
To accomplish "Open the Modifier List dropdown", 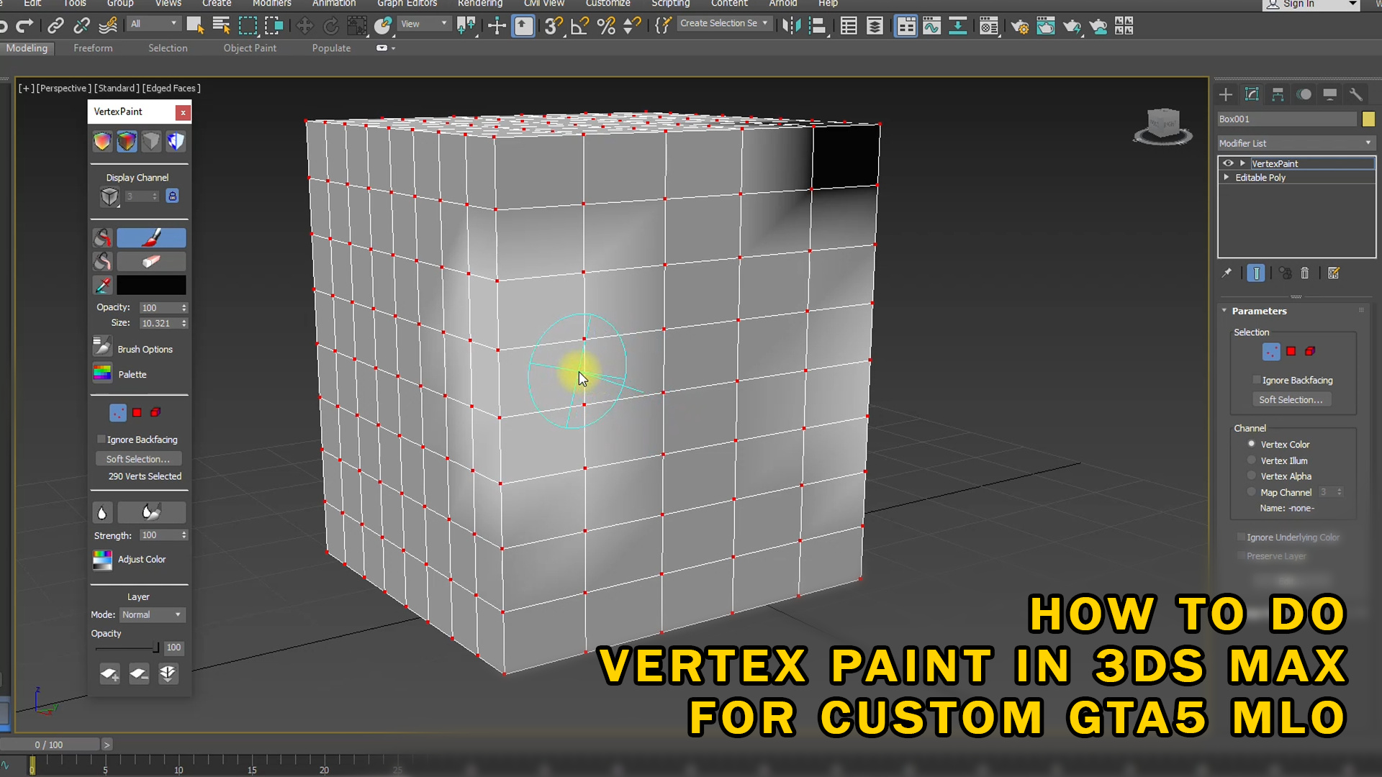I will pyautogui.click(x=1296, y=142).
